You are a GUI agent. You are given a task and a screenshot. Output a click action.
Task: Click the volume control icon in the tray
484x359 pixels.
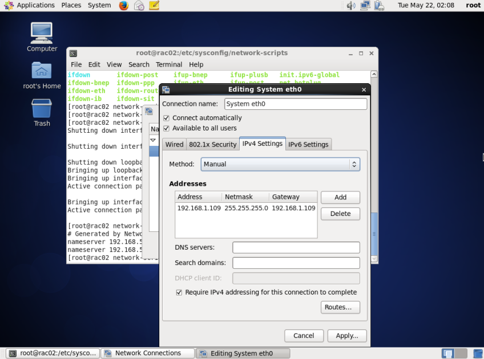click(x=350, y=5)
